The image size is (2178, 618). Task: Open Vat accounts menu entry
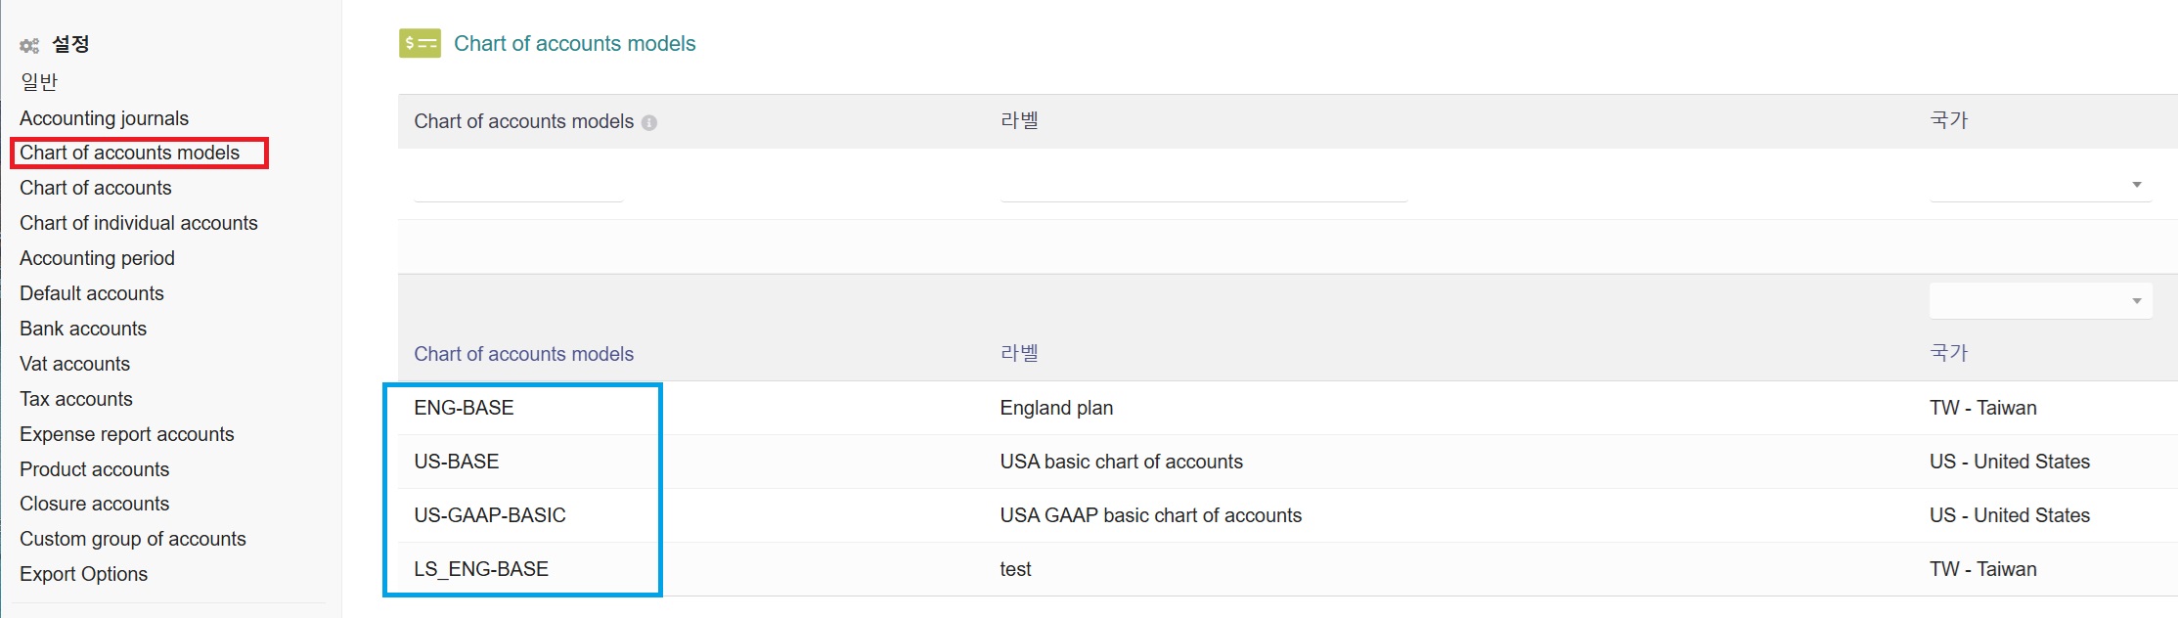pyautogui.click(x=74, y=364)
